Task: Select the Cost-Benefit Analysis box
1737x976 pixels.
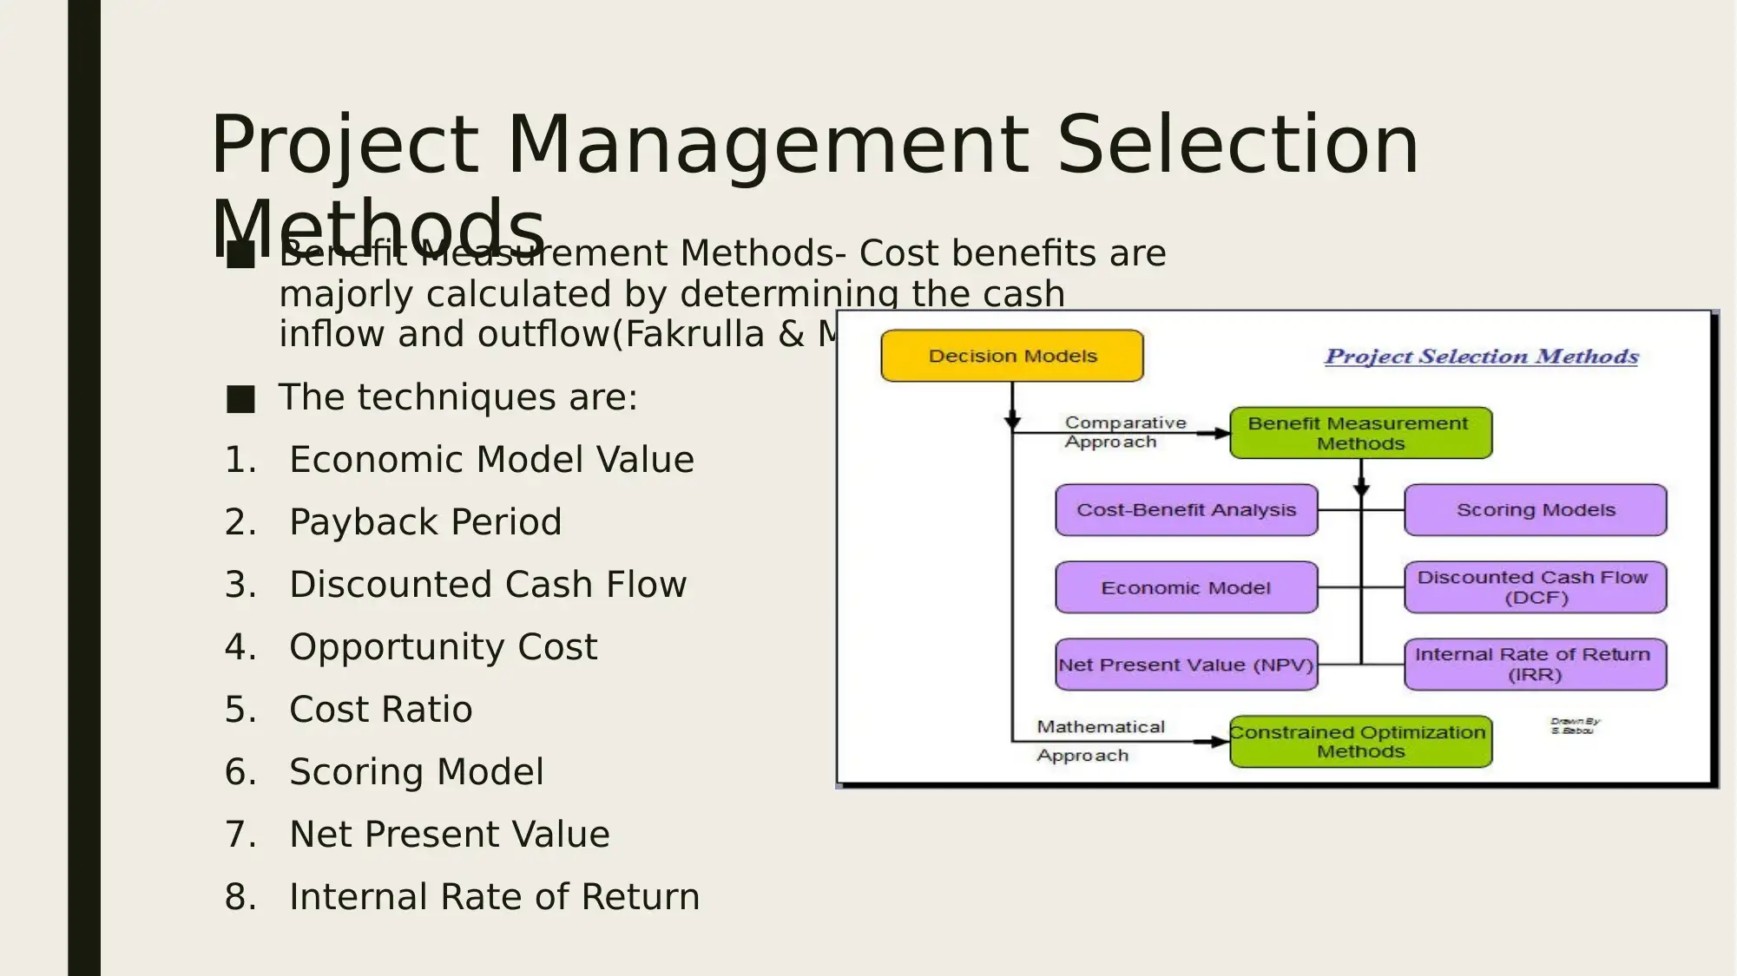Action: [1185, 509]
